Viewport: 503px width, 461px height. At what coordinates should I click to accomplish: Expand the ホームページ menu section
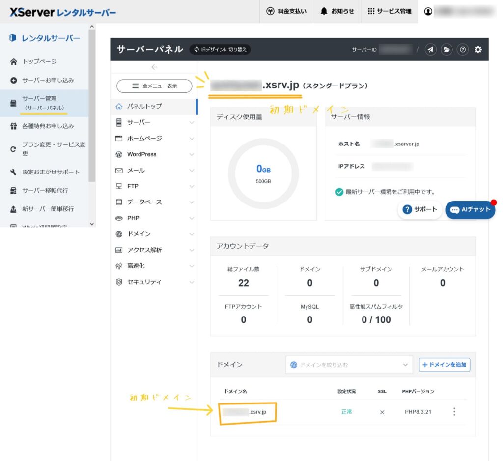pyautogui.click(x=154, y=139)
